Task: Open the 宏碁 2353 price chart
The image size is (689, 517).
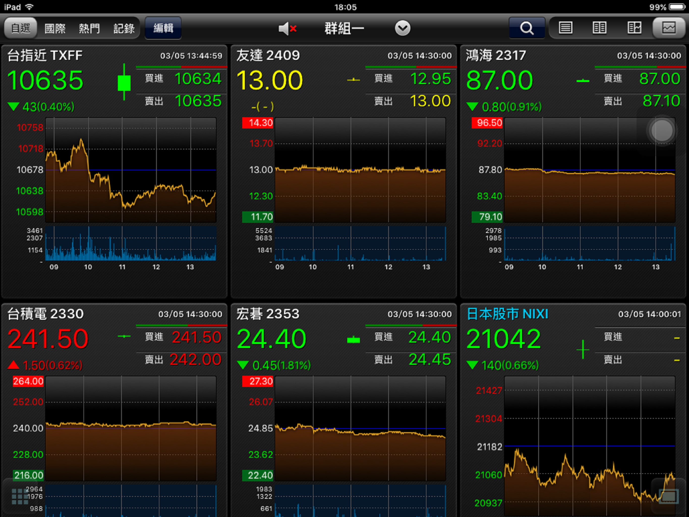Action: pyautogui.click(x=360, y=428)
